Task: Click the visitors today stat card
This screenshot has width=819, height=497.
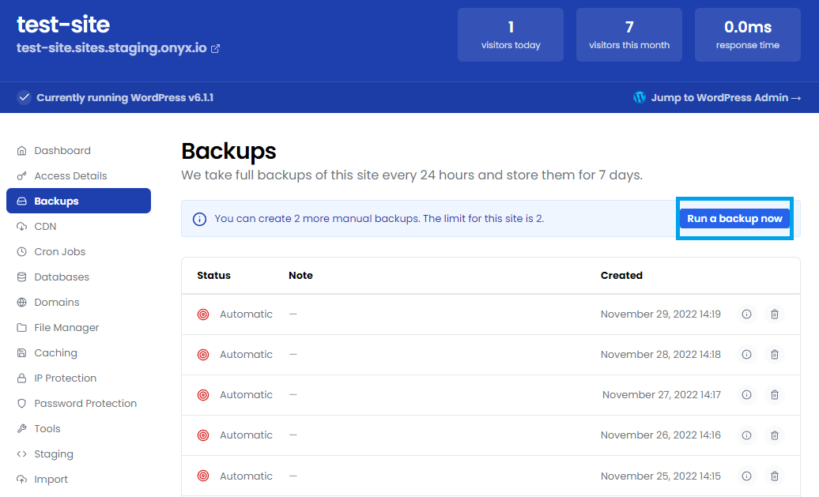Action: point(511,35)
